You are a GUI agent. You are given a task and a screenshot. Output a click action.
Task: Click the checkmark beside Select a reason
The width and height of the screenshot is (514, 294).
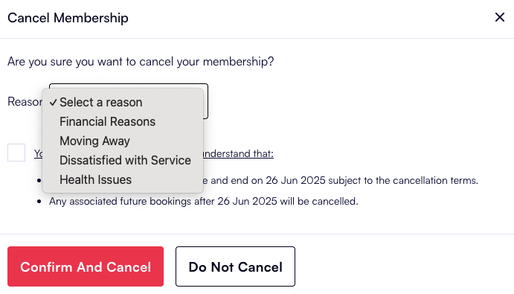53,103
